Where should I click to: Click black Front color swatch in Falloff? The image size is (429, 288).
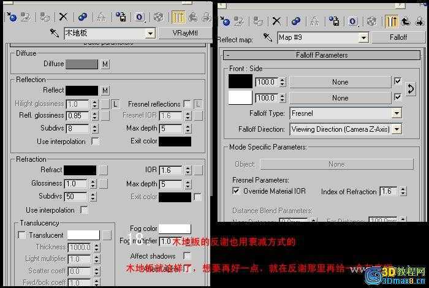coord(240,81)
